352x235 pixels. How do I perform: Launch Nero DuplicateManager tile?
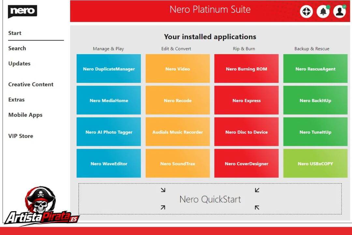click(109, 69)
